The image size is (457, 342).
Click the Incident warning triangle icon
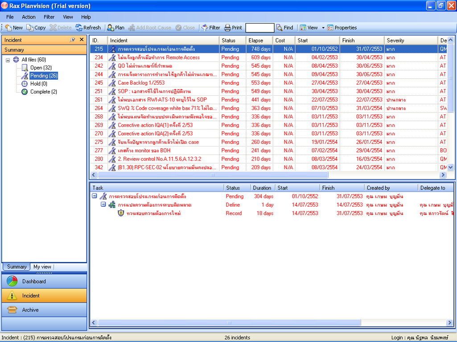(12, 295)
